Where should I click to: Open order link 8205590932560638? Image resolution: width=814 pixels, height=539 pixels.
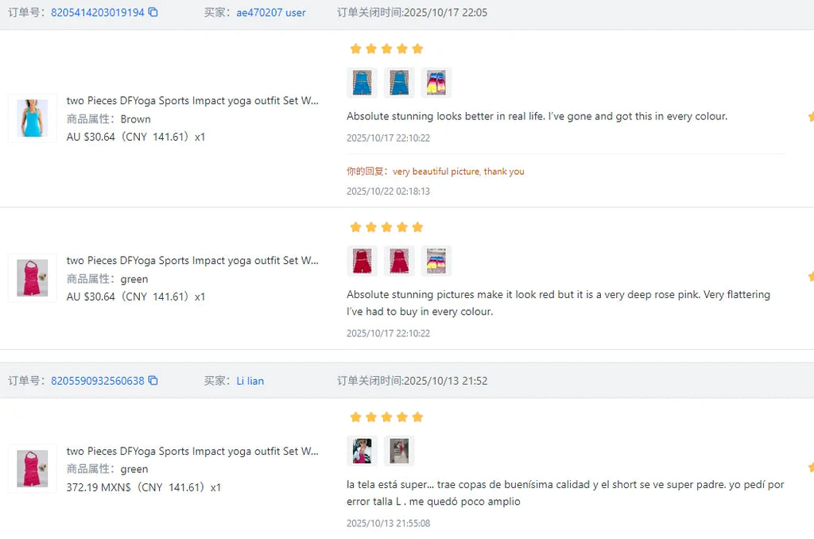tap(98, 381)
